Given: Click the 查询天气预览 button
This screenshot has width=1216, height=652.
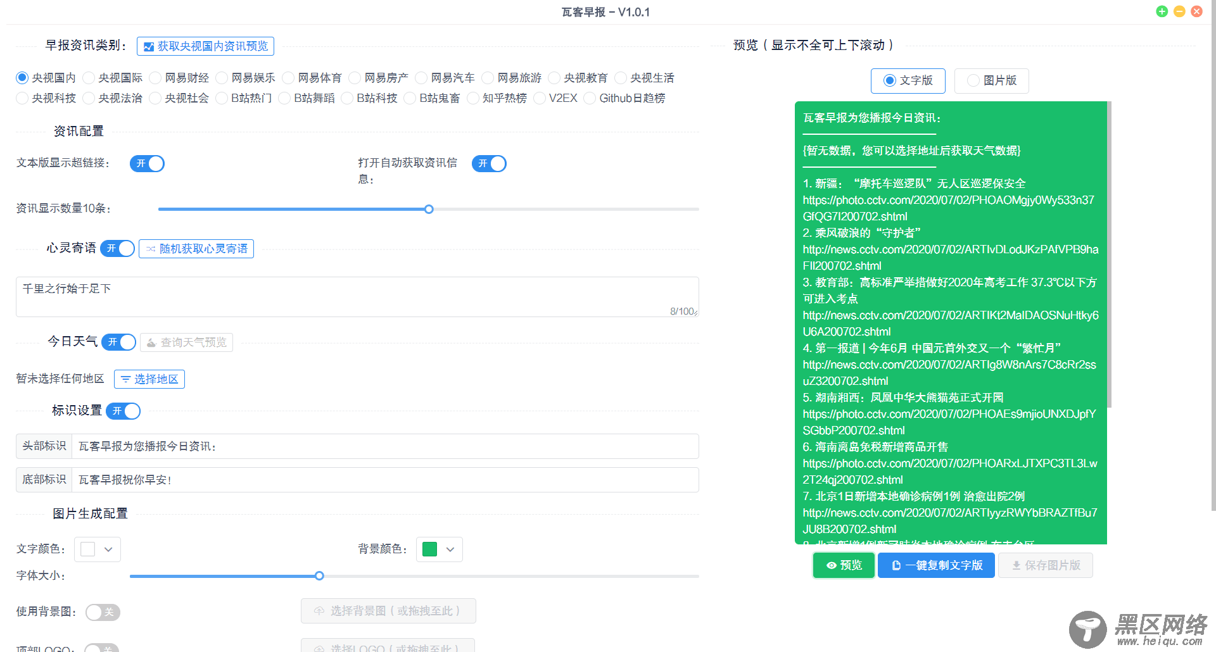Looking at the screenshot, I should coord(186,342).
